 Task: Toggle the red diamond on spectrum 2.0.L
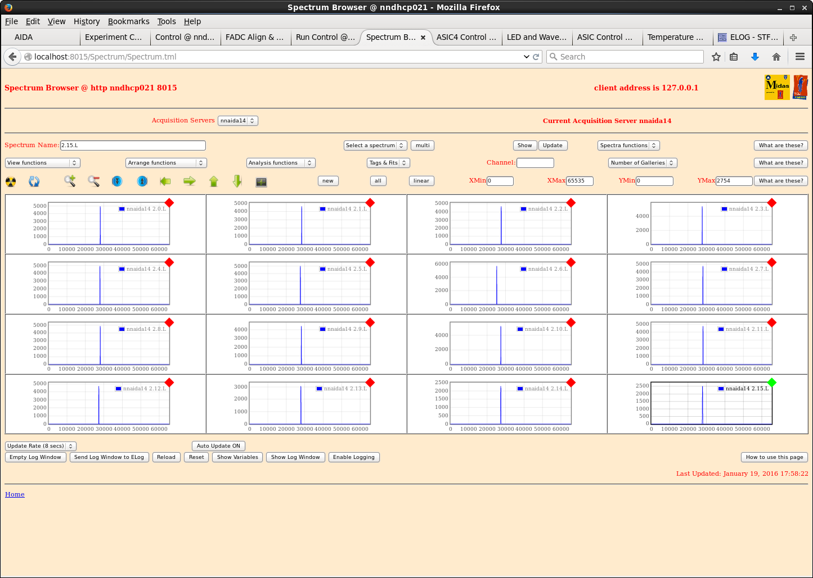[169, 203]
